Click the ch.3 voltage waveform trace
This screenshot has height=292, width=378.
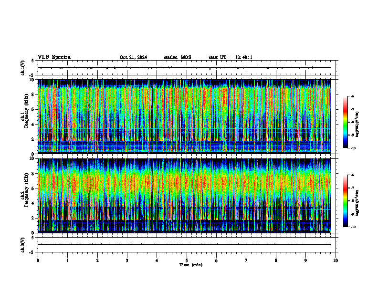point(184,245)
